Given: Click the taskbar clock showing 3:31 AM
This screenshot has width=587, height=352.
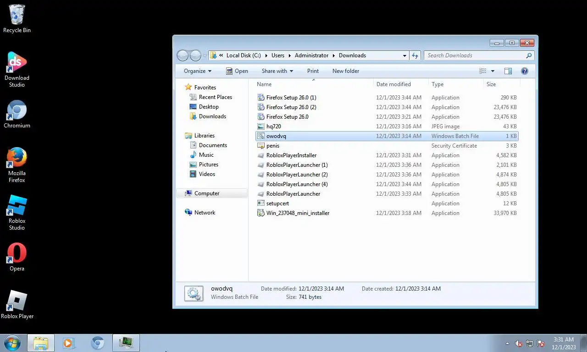Looking at the screenshot, I should pyautogui.click(x=564, y=343).
